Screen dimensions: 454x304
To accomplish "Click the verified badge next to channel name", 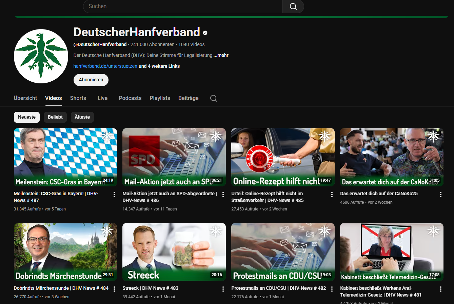I will click(205, 33).
